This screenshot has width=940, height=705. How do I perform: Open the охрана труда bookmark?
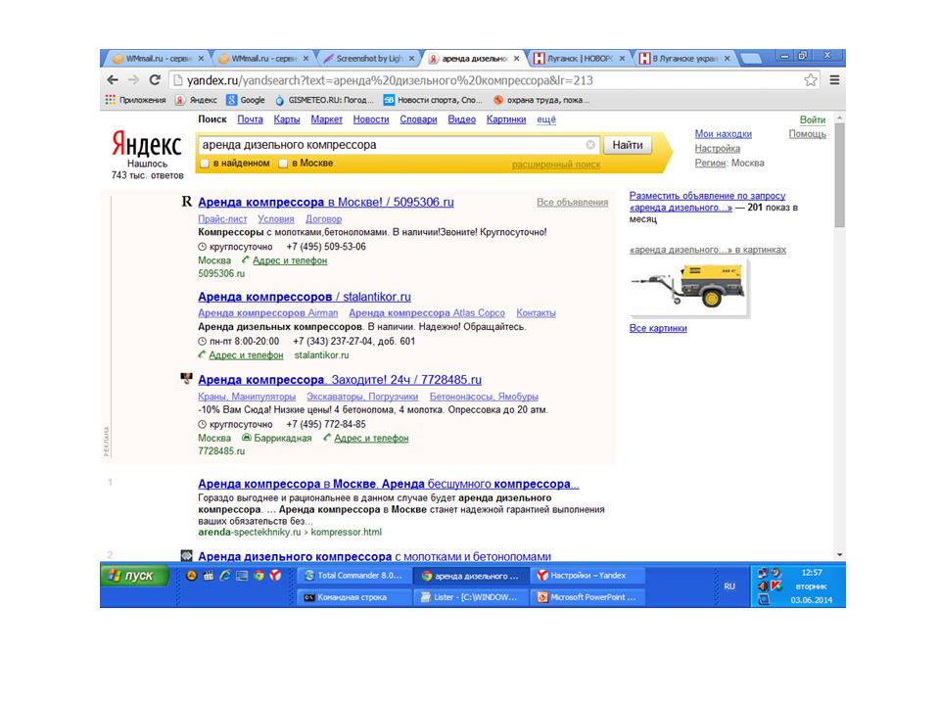541,100
